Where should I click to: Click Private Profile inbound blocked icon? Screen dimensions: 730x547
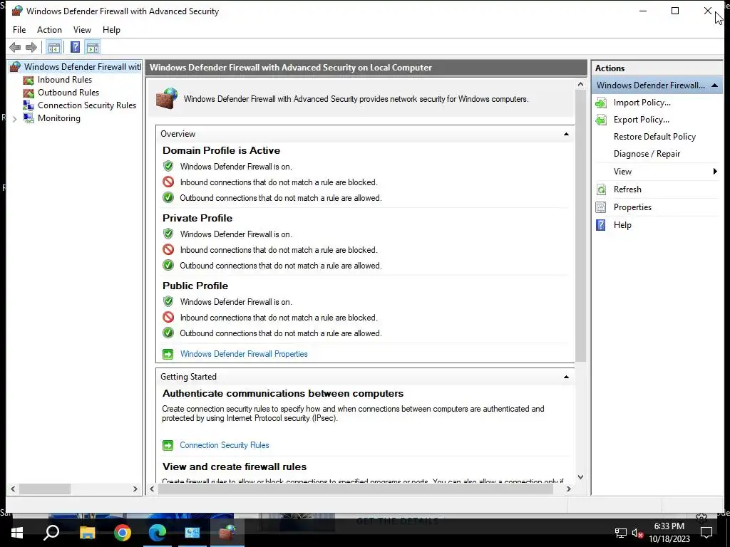coord(168,250)
